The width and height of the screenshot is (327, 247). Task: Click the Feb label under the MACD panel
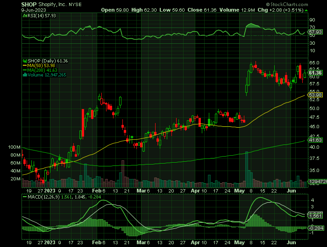click(x=97, y=242)
